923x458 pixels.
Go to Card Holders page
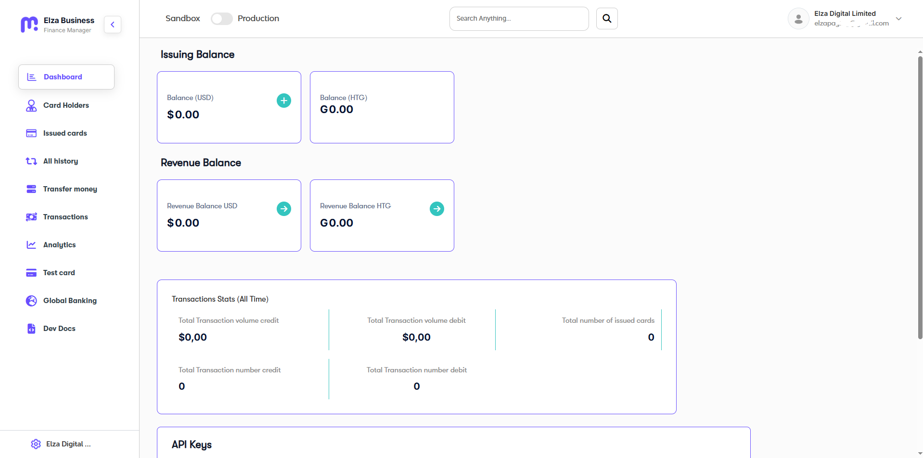point(66,105)
